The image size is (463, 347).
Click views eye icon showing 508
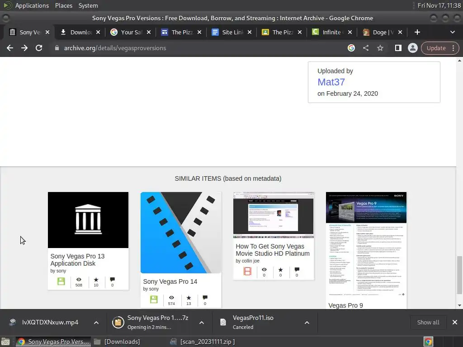tap(79, 279)
